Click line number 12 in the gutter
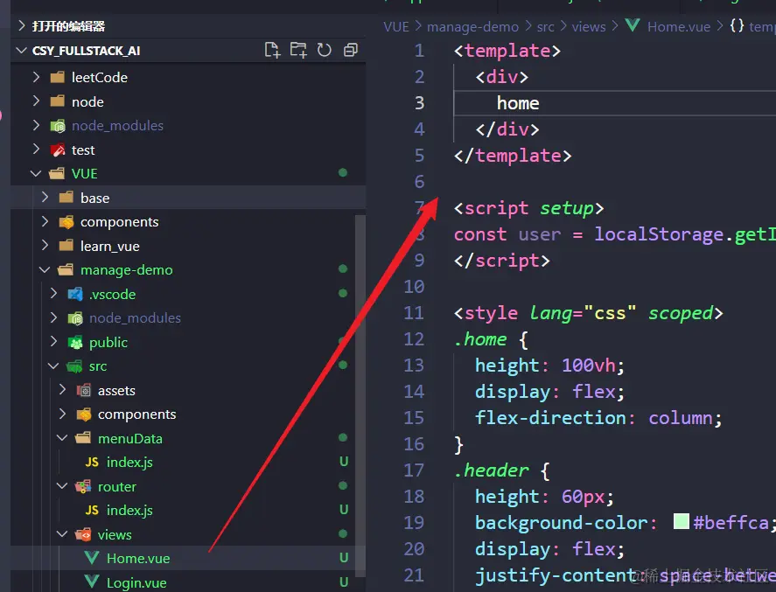Image resolution: width=776 pixels, height=592 pixels. pos(414,339)
